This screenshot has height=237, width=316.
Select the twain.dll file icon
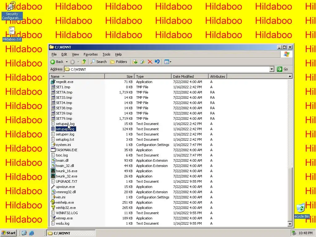pyautogui.click(x=53, y=160)
